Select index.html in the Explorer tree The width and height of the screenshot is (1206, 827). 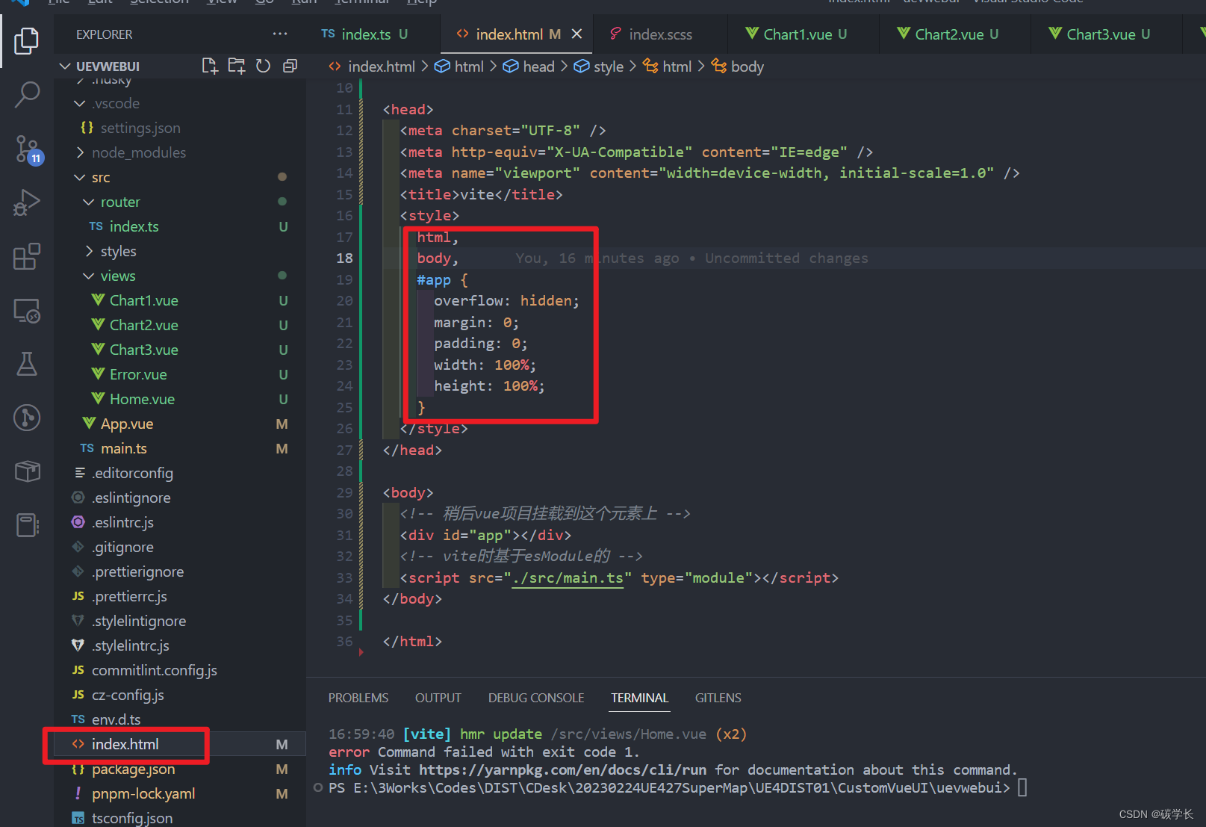[180, 744]
